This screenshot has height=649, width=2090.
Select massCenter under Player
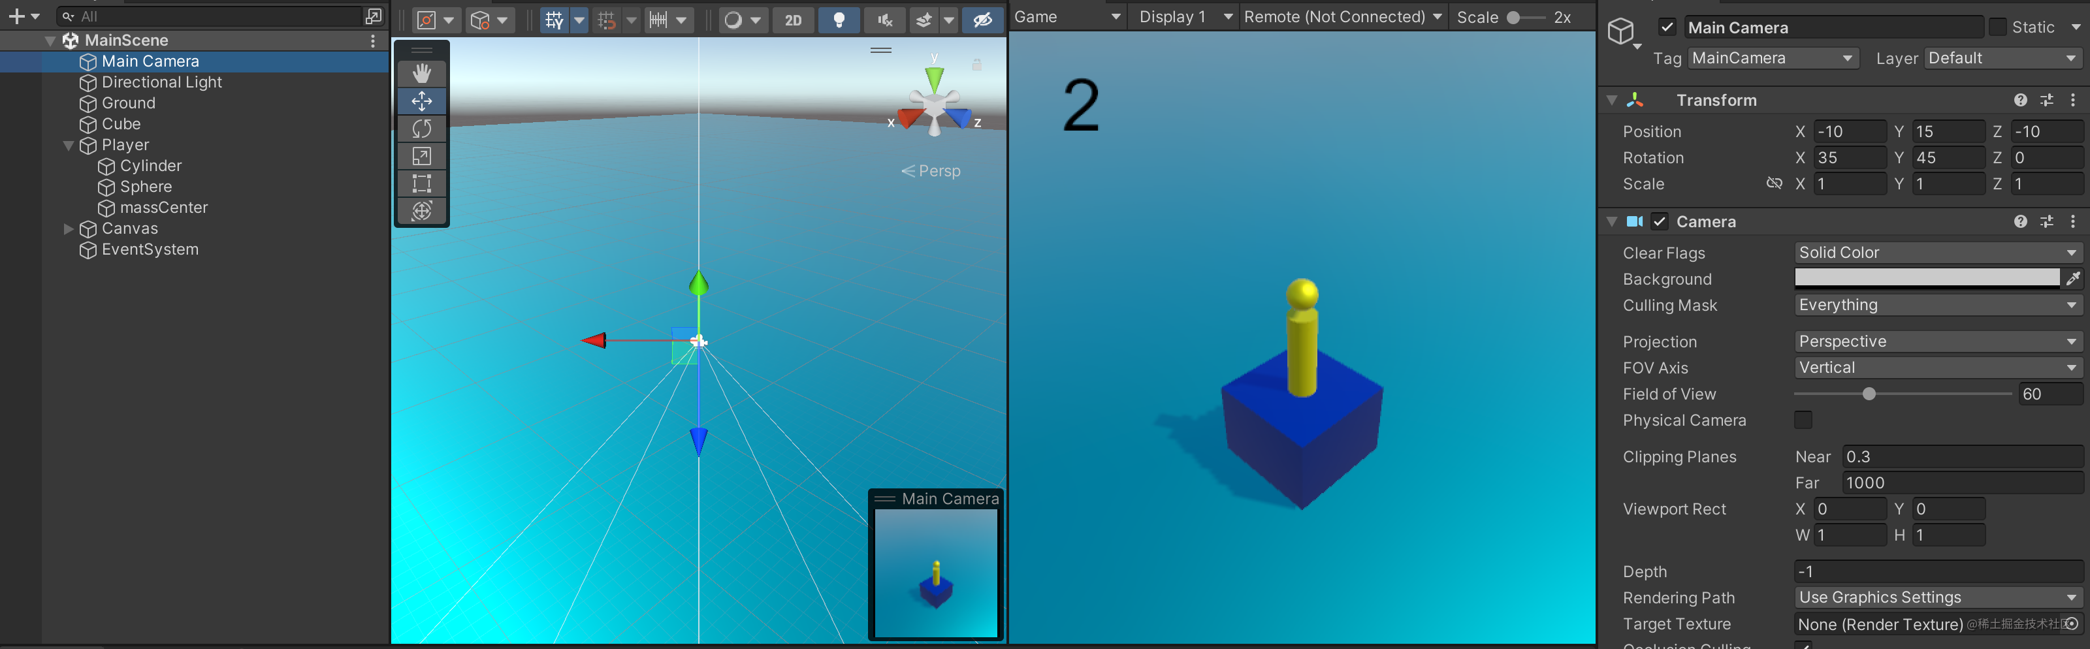(164, 208)
